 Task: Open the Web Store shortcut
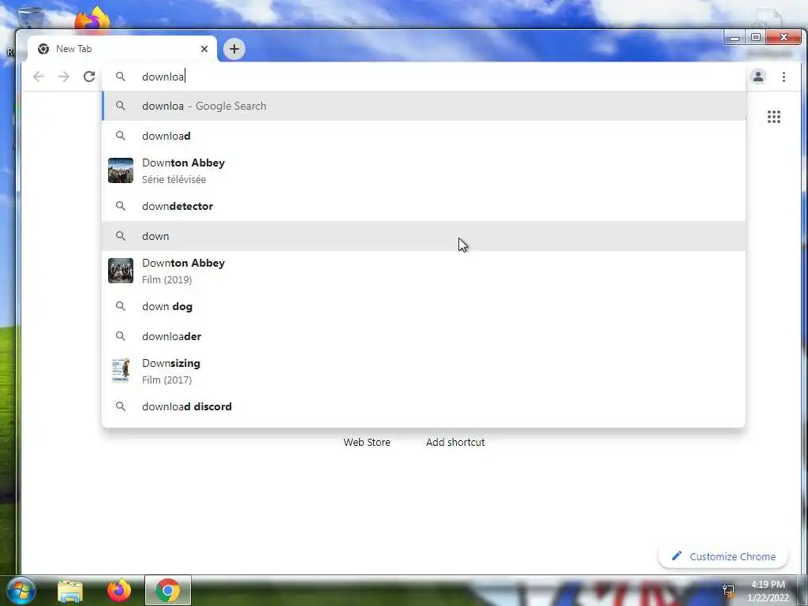click(367, 442)
